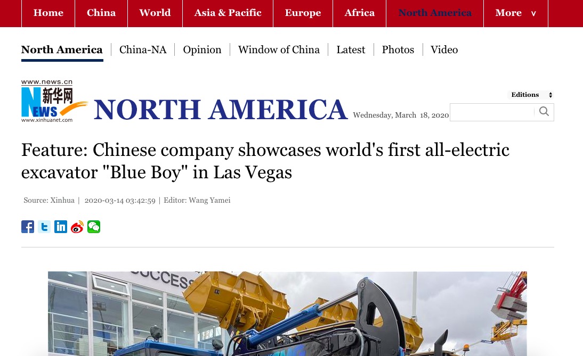Screen dimensions: 583x356
Task: Switch to the Opinion tab
Action: click(x=202, y=49)
